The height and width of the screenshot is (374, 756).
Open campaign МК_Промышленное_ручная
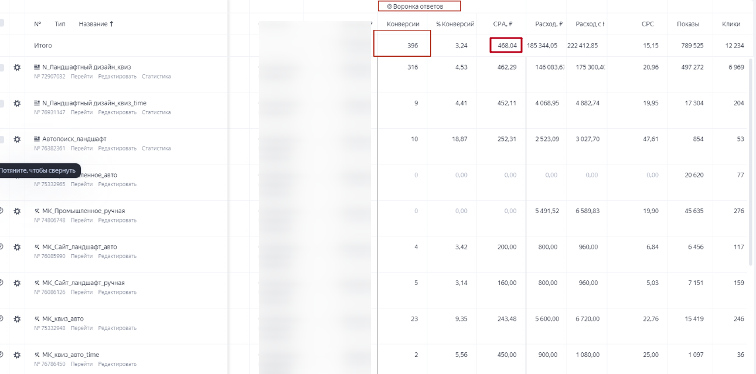pyautogui.click(x=83, y=211)
